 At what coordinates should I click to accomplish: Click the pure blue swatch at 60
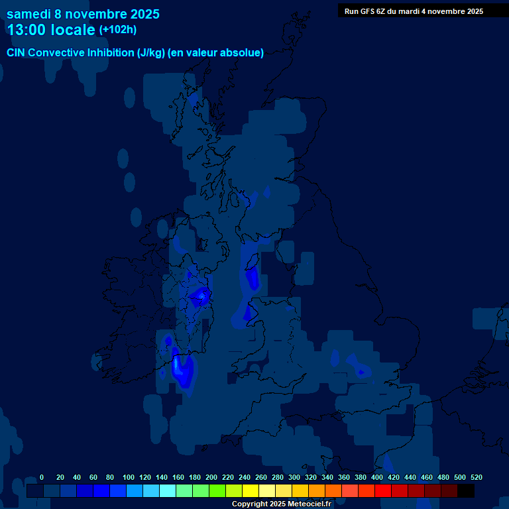101,491
